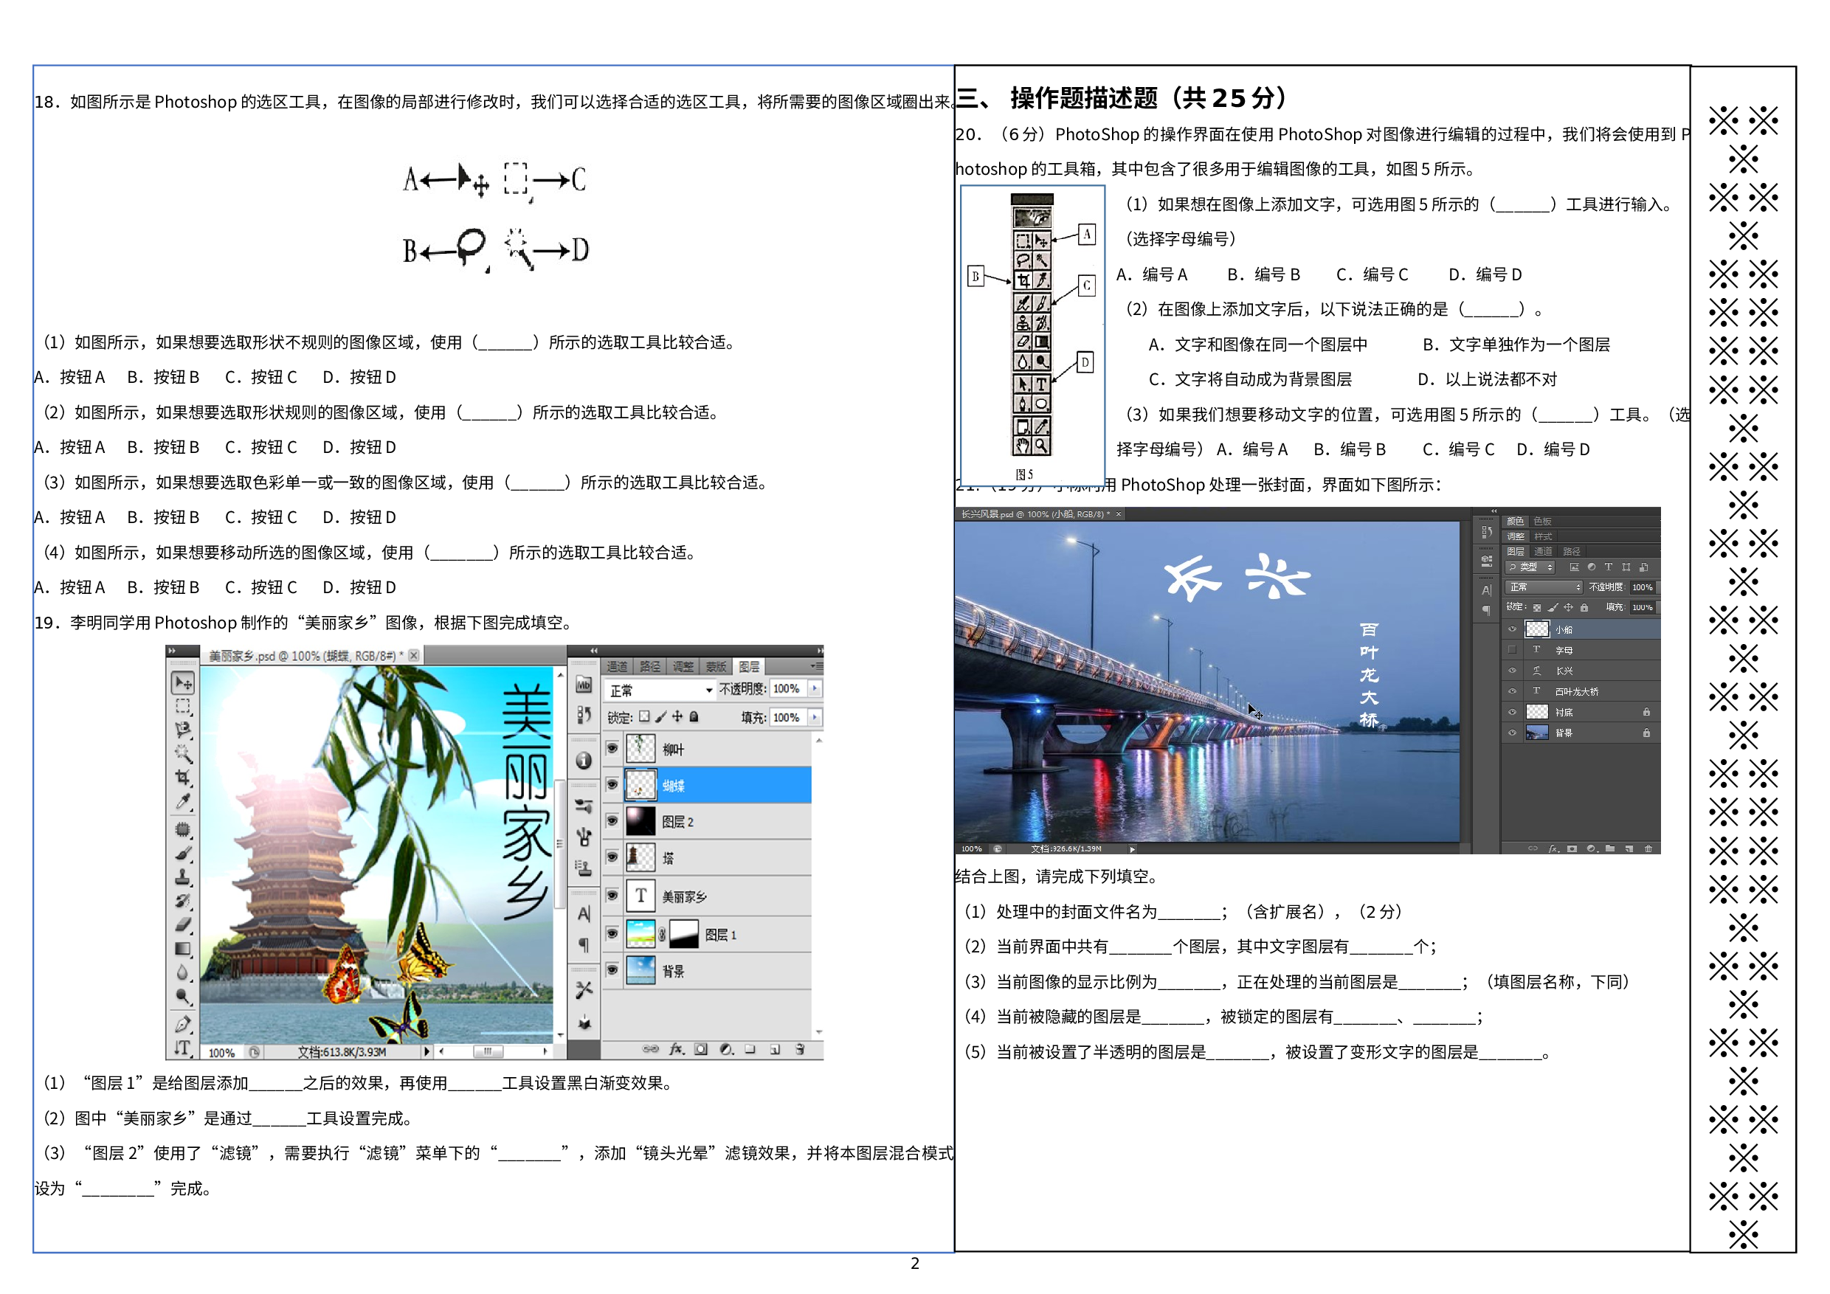1830x1294 pixels.
Task: Click the Add layer mask icon
Action: pos(700,1048)
